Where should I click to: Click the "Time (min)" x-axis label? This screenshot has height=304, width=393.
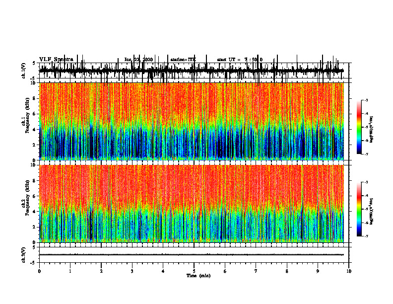(198, 276)
